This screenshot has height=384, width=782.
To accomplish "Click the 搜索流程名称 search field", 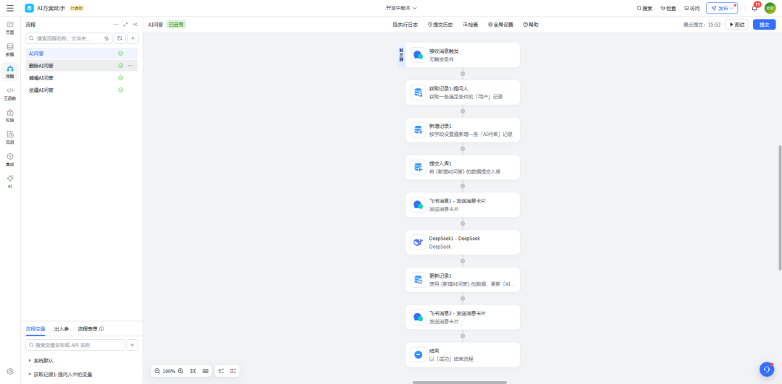I will pos(69,38).
